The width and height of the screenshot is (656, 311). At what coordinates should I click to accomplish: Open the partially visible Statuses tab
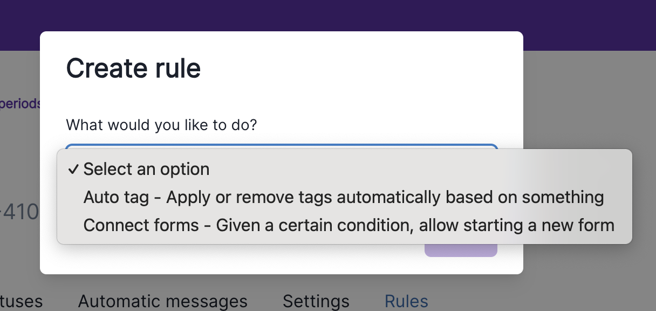click(x=20, y=301)
